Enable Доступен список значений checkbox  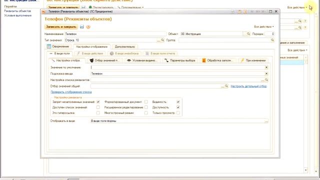tap(98, 107)
